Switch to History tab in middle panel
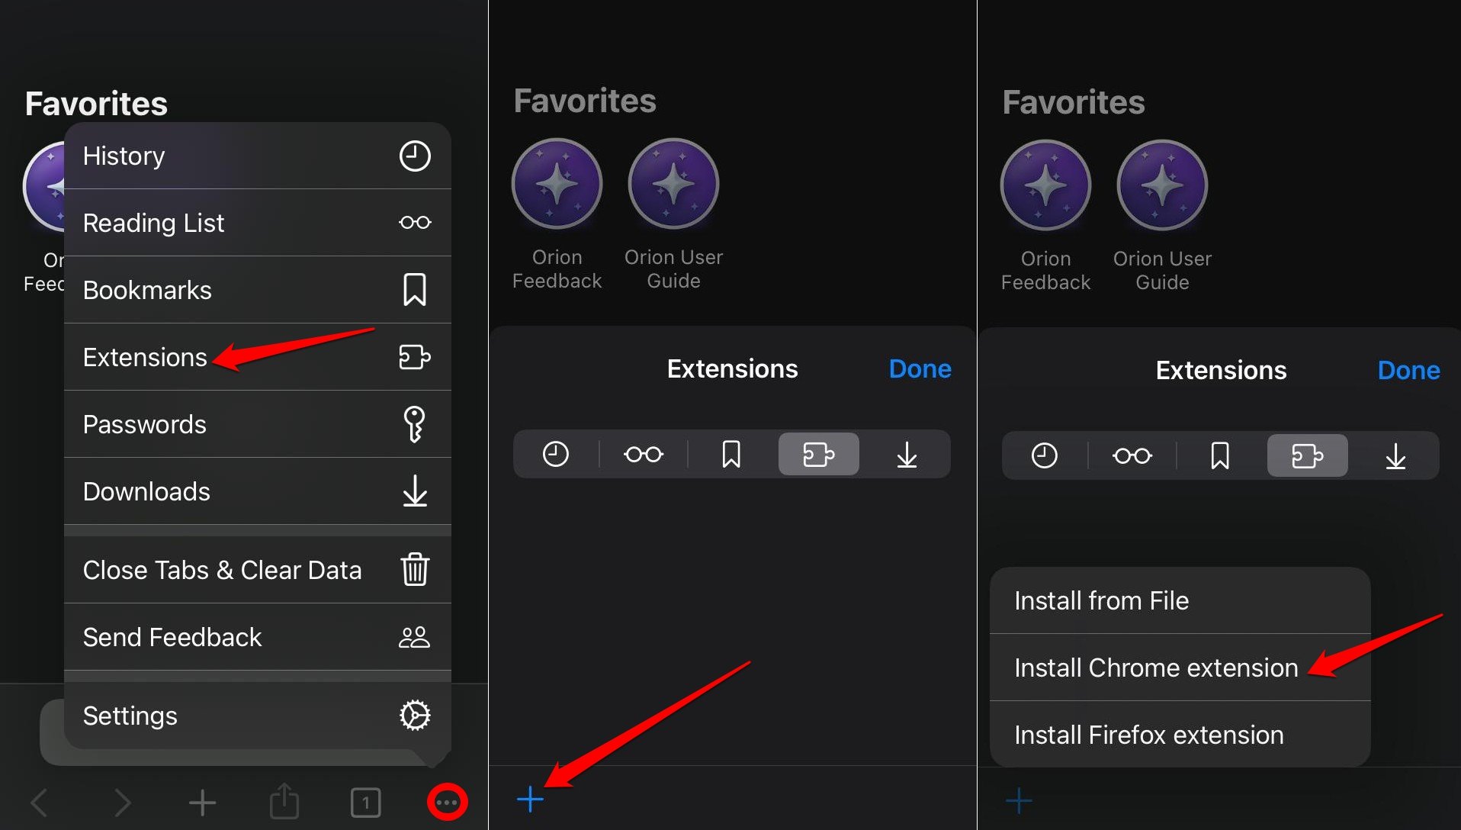The image size is (1461, 830). point(556,455)
